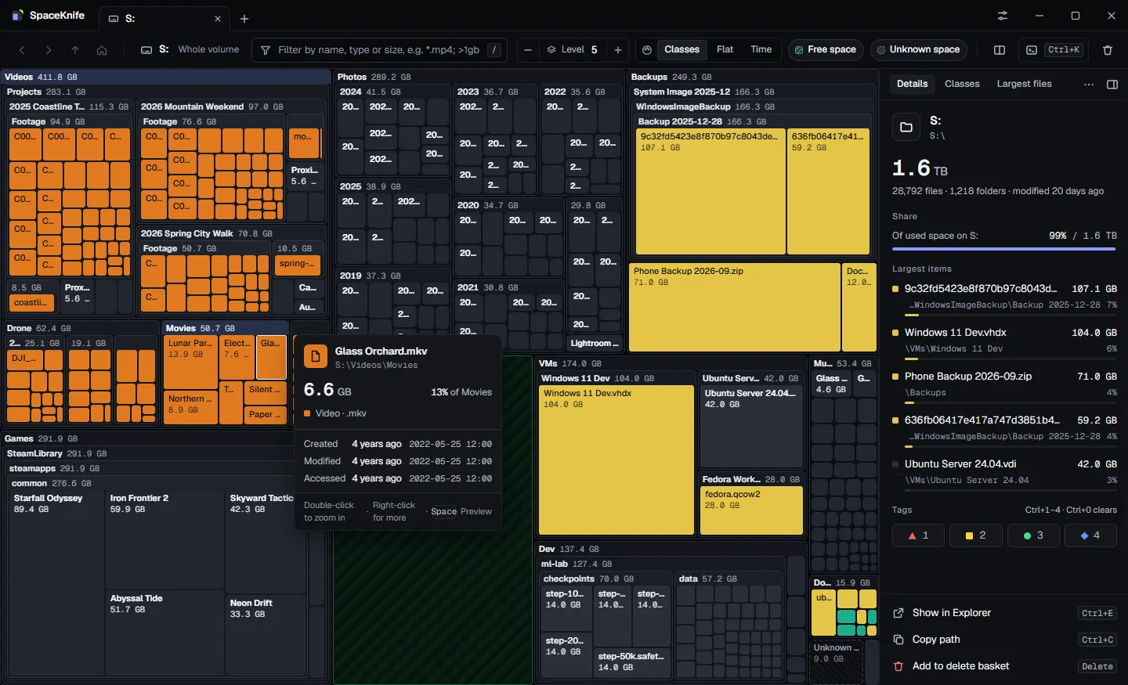Apply the green circle tag 3
The width and height of the screenshot is (1128, 685).
tap(1032, 535)
